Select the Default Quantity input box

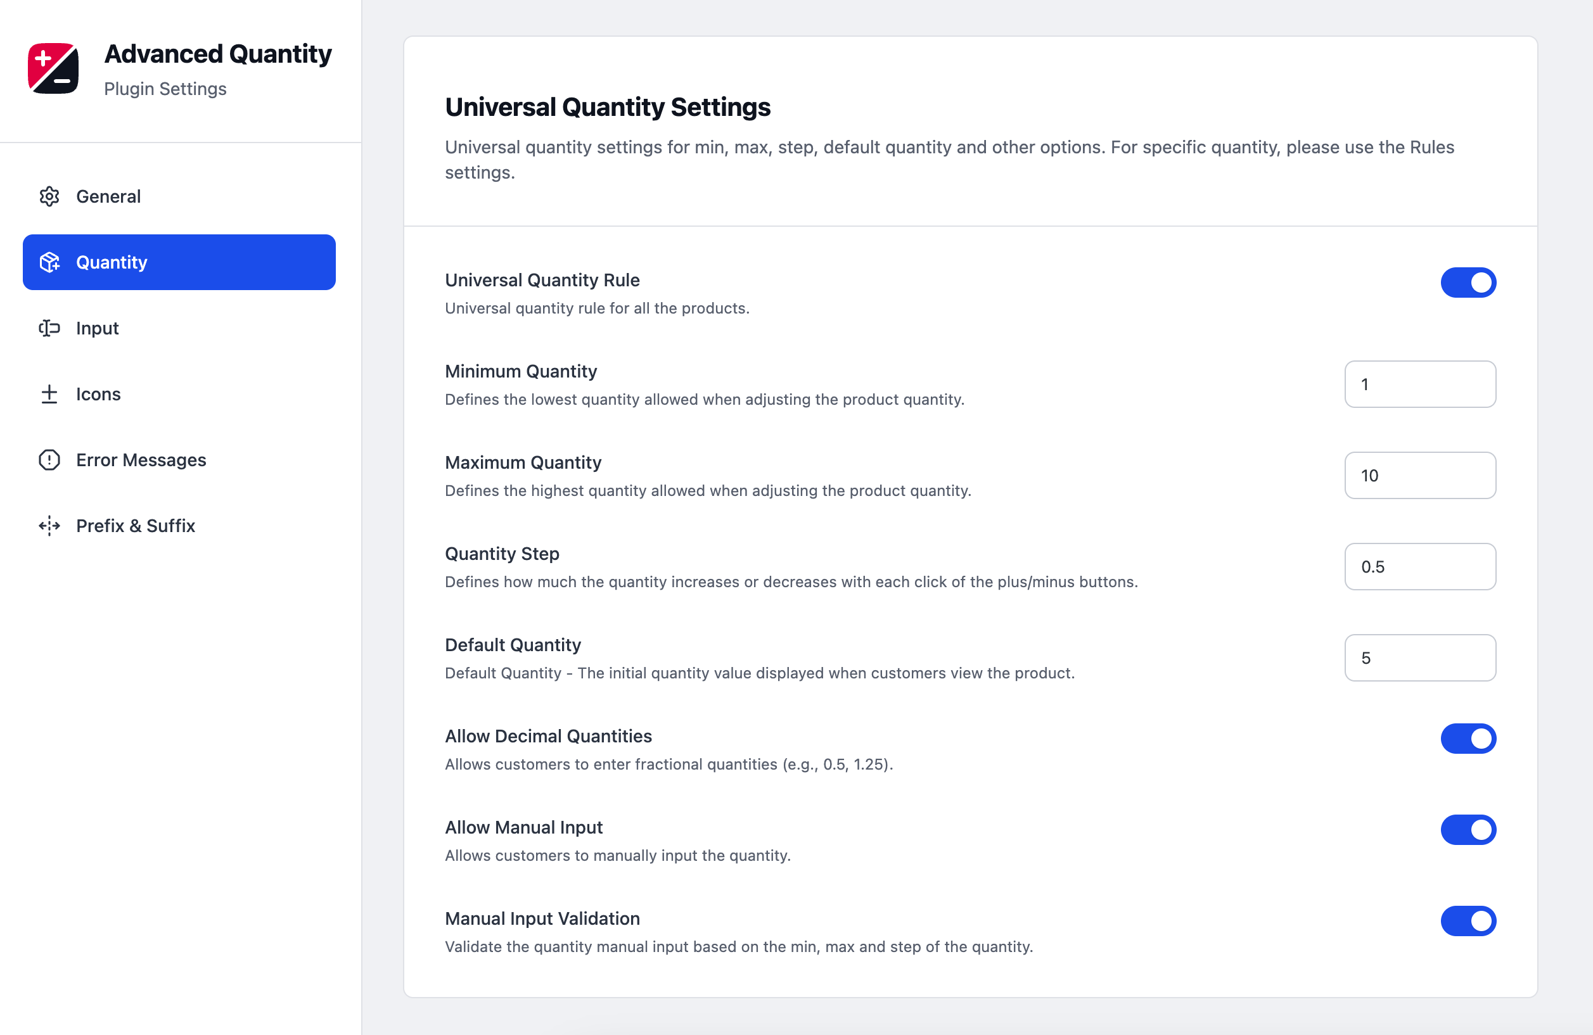tap(1419, 657)
